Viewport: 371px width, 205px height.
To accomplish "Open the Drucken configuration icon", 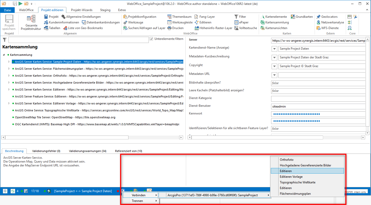I will pos(169,28).
